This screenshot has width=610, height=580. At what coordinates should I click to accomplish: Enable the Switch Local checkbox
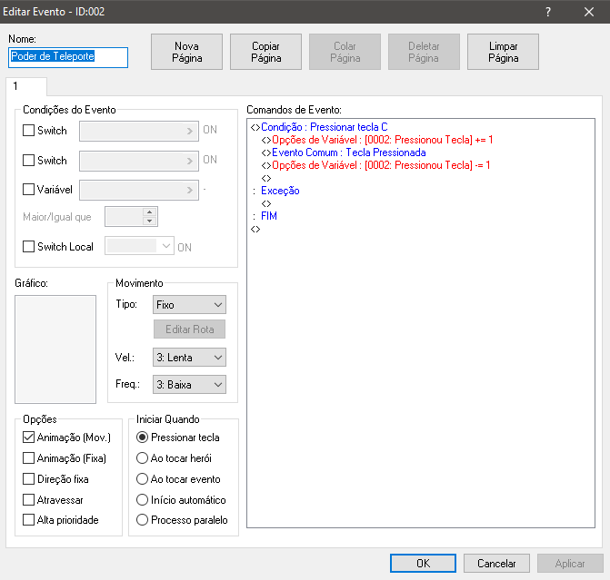(x=28, y=247)
